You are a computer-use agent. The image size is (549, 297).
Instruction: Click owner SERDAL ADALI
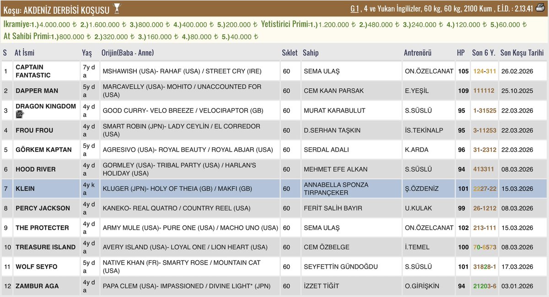(326, 150)
